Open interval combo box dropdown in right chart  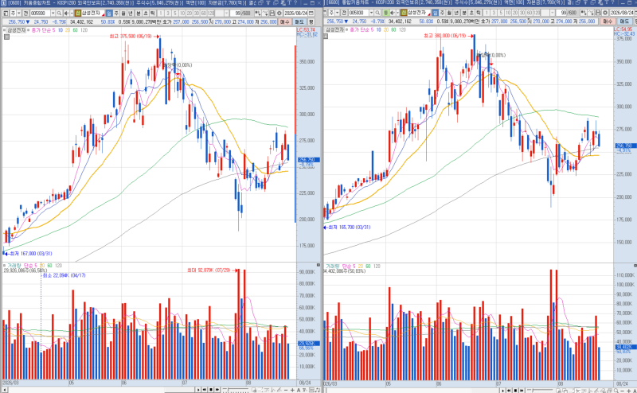(x=553, y=13)
